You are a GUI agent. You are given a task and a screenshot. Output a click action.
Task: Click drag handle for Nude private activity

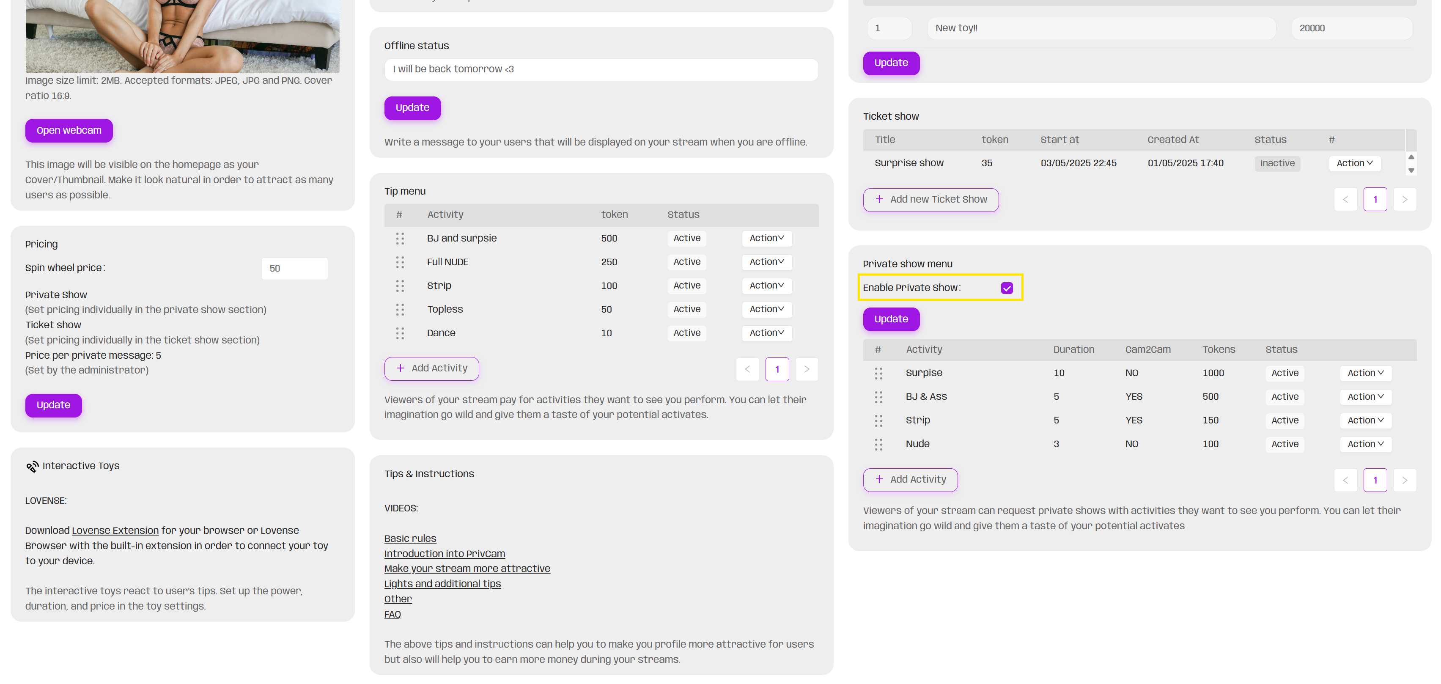click(878, 445)
